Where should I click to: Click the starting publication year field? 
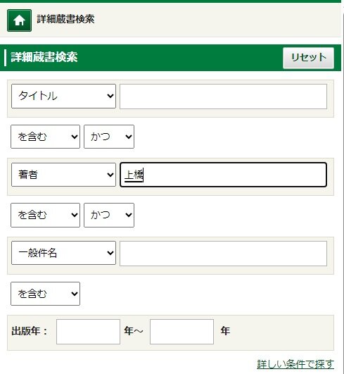point(88,332)
